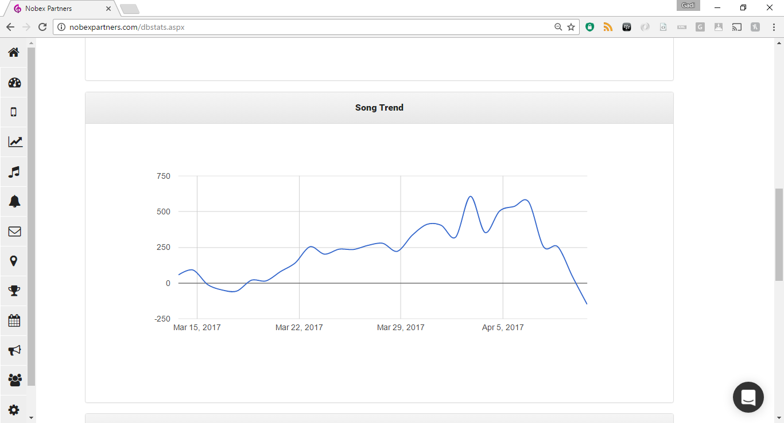Open the notifications bell icon
Image resolution: width=784 pixels, height=423 pixels.
click(x=14, y=202)
